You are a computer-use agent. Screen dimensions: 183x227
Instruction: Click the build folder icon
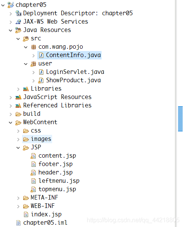click(x=18, y=114)
